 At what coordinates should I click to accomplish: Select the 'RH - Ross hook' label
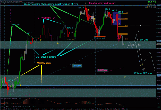pyautogui.click(x=99, y=38)
